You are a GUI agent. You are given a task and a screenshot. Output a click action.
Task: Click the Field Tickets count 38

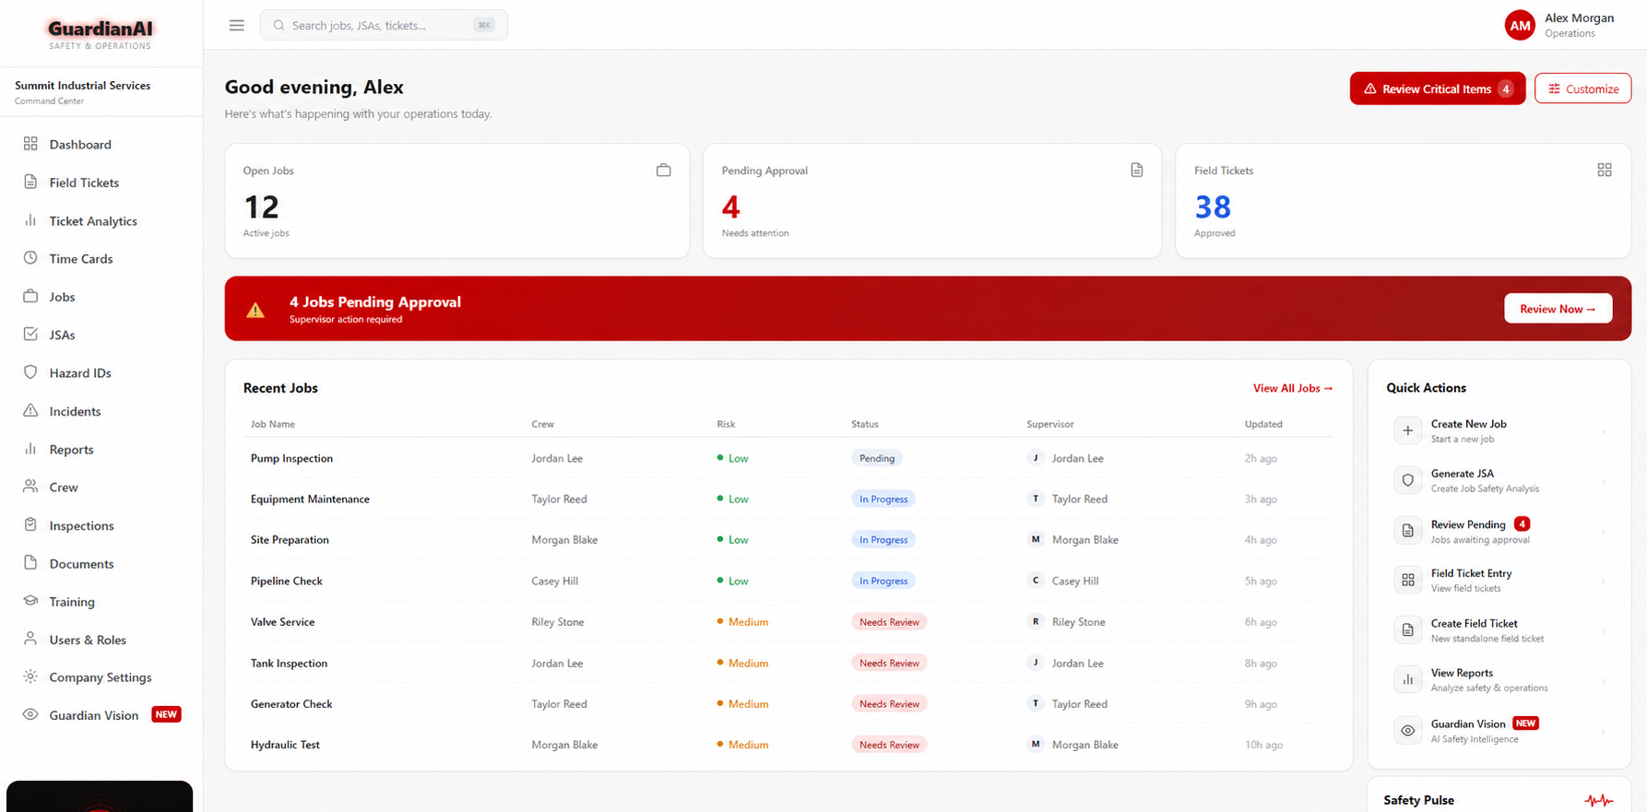[1213, 206]
